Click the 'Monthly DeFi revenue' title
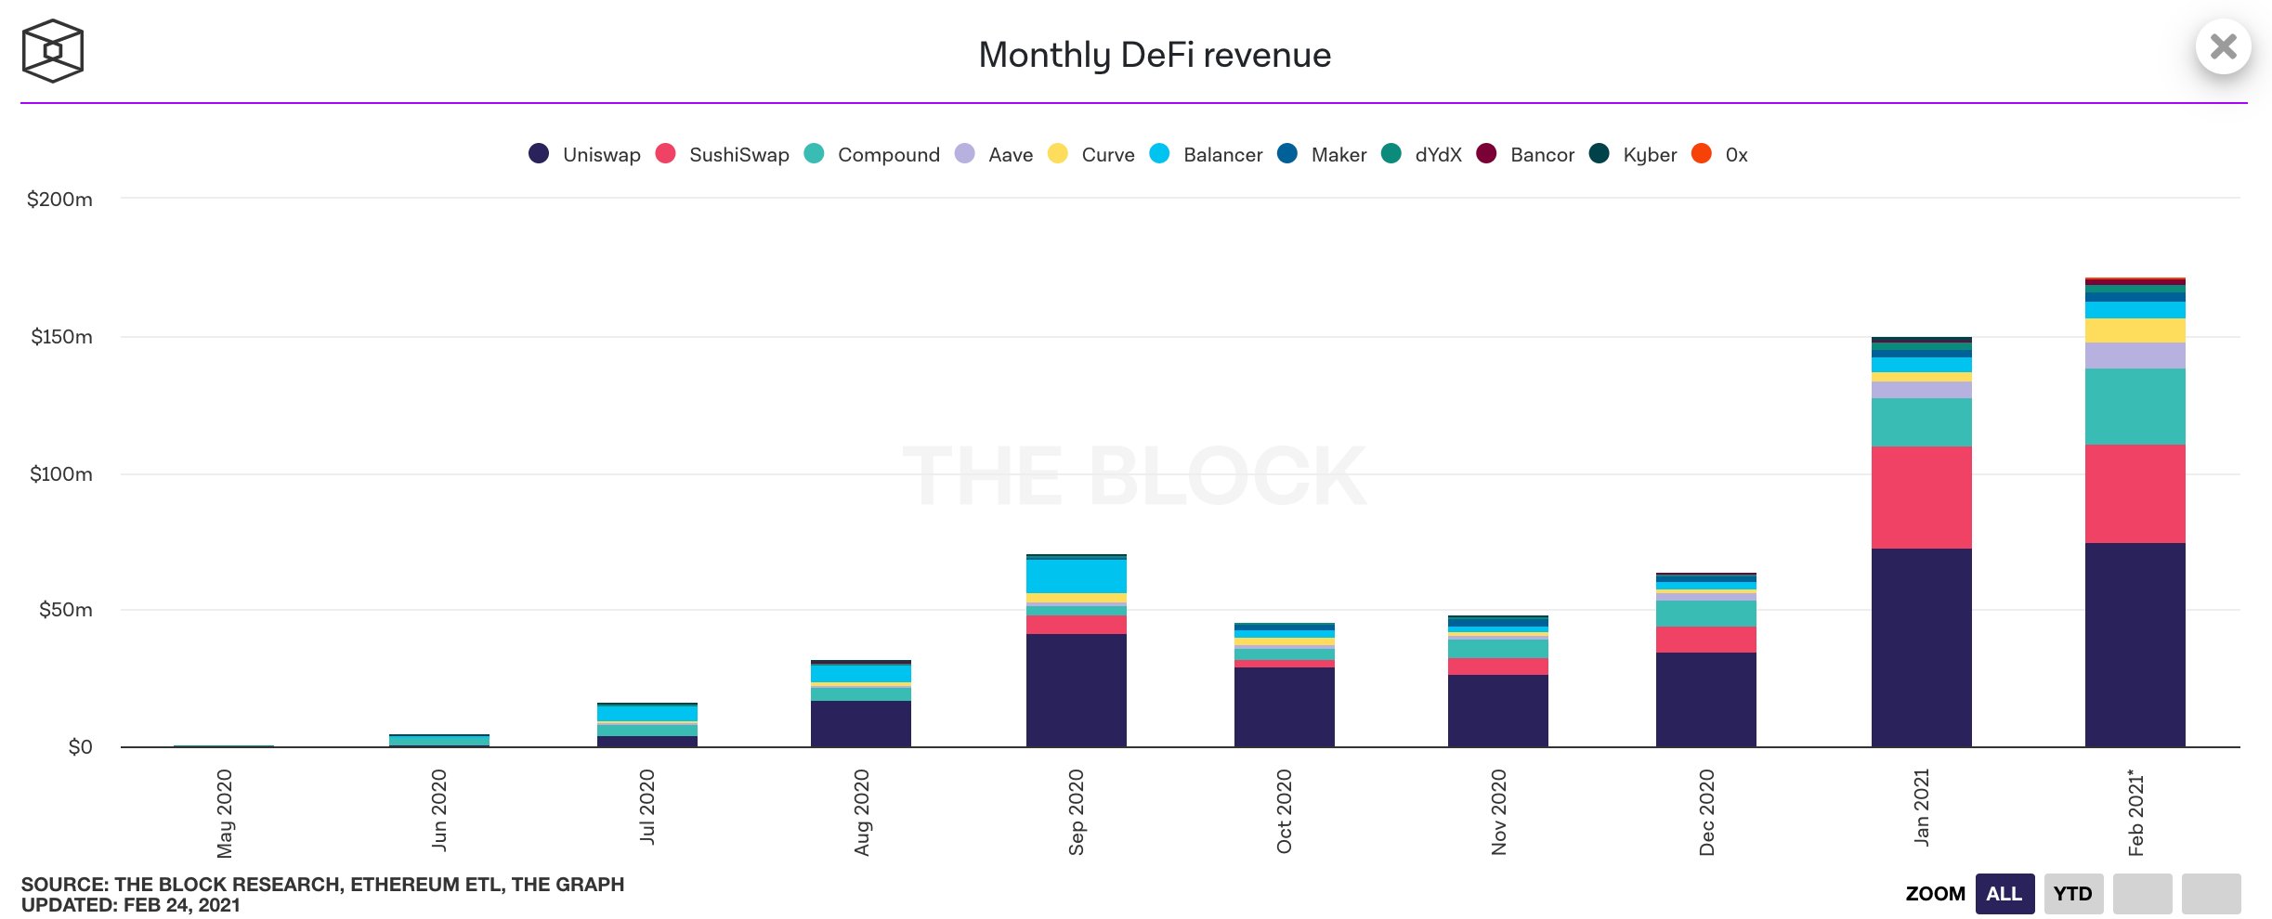2272x919 pixels. pos(1155,55)
